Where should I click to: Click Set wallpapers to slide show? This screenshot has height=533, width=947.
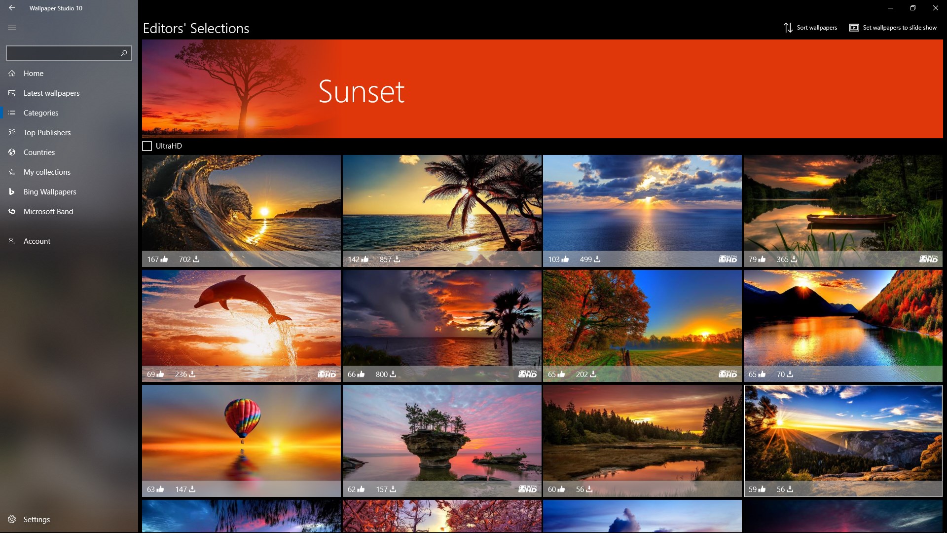[x=899, y=28]
